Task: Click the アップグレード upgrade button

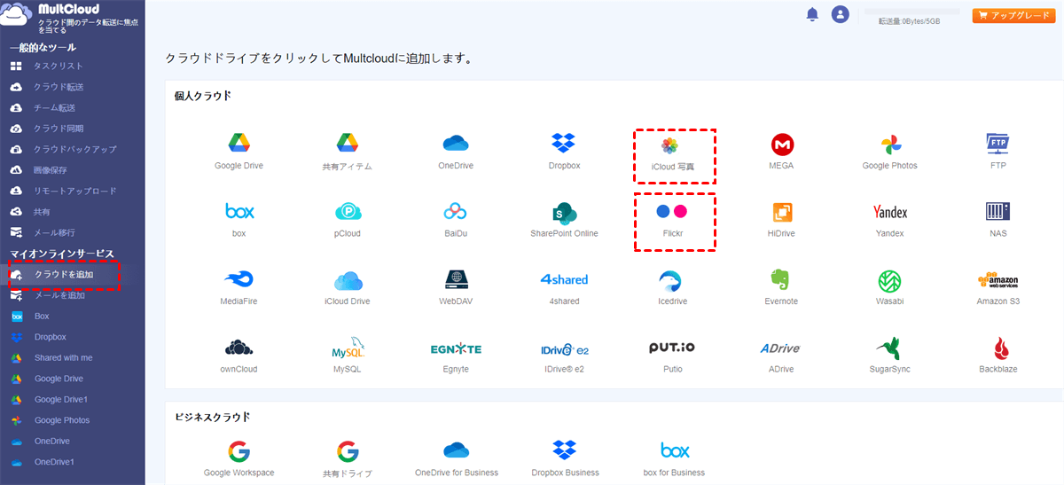Action: coord(1013,15)
